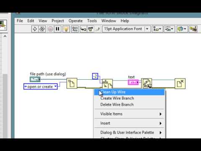Open the Reorder dropdown in toolbar
Viewport: 201px width, 151px height.
(182, 29)
